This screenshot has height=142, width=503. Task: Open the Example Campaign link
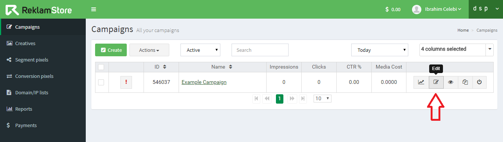click(x=204, y=82)
